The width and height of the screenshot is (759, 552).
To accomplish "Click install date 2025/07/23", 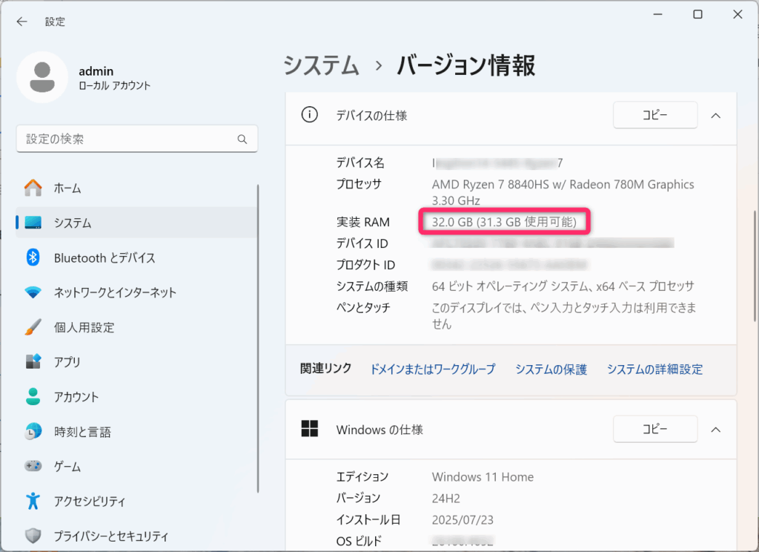I will click(463, 520).
